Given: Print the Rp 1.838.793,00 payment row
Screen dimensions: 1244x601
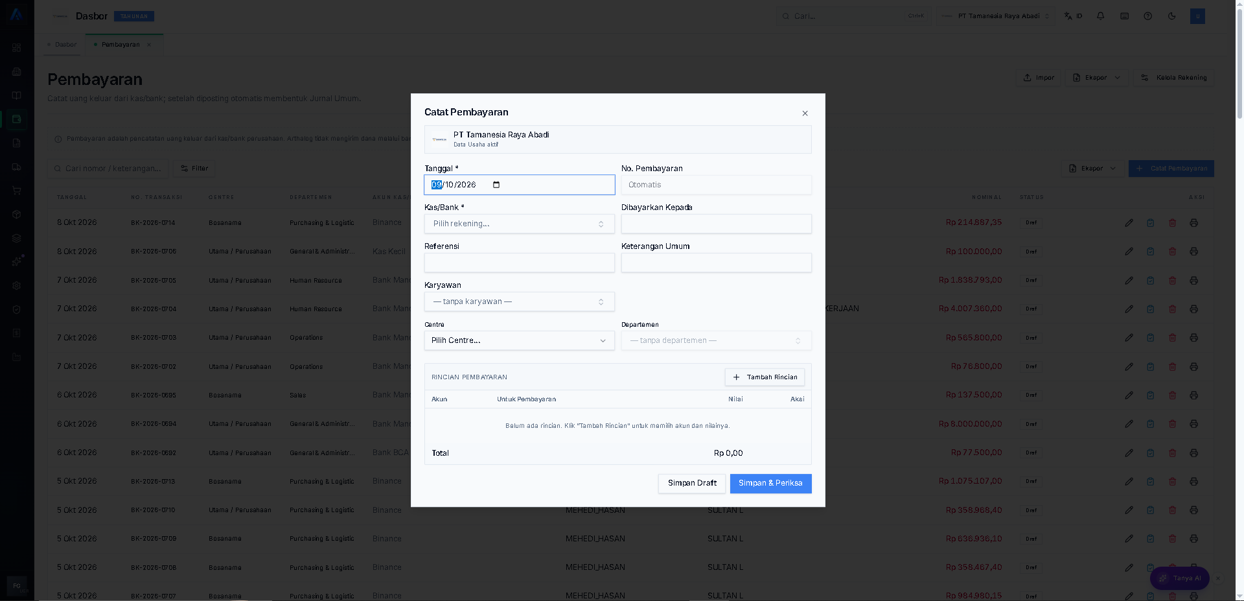Looking at the screenshot, I should 1193,281.
